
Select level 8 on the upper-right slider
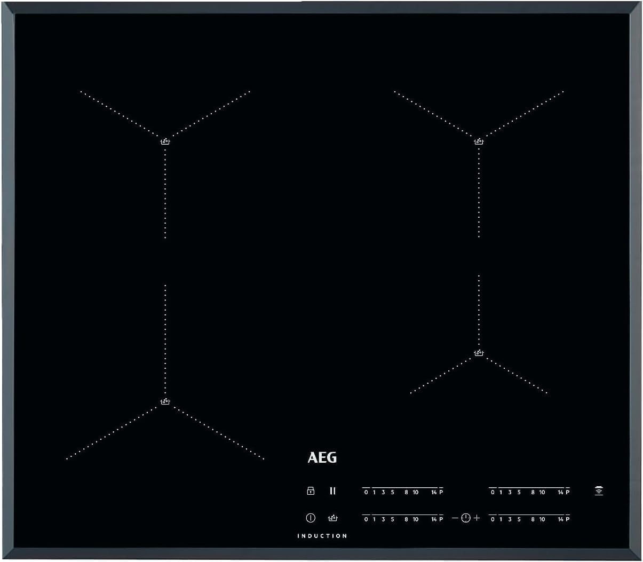tap(533, 491)
